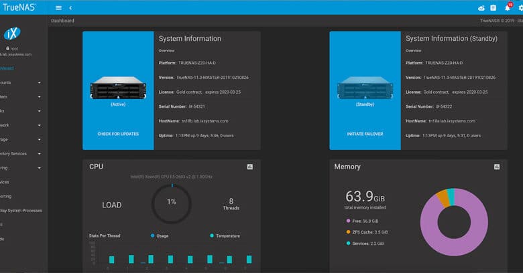Click the System Information (Standby) title
The width and height of the screenshot is (523, 273).
point(451,39)
